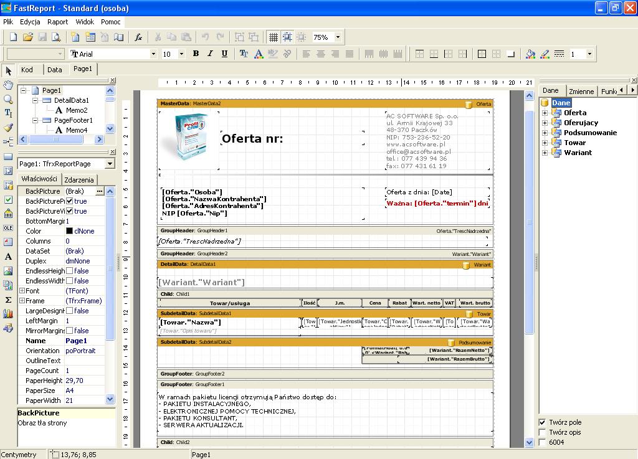Toggle the LargeDesignHeight false checkbox
Screen dimensions: 638x459
pos(70,311)
